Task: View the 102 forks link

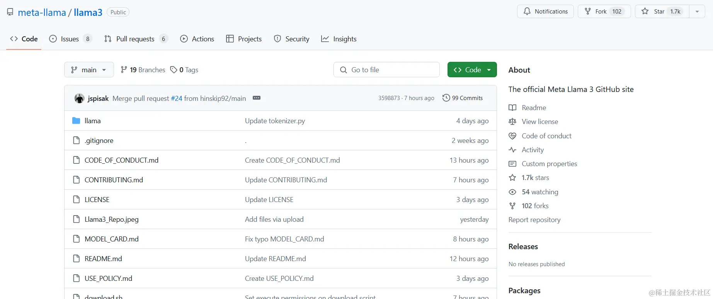Action: pos(529,206)
